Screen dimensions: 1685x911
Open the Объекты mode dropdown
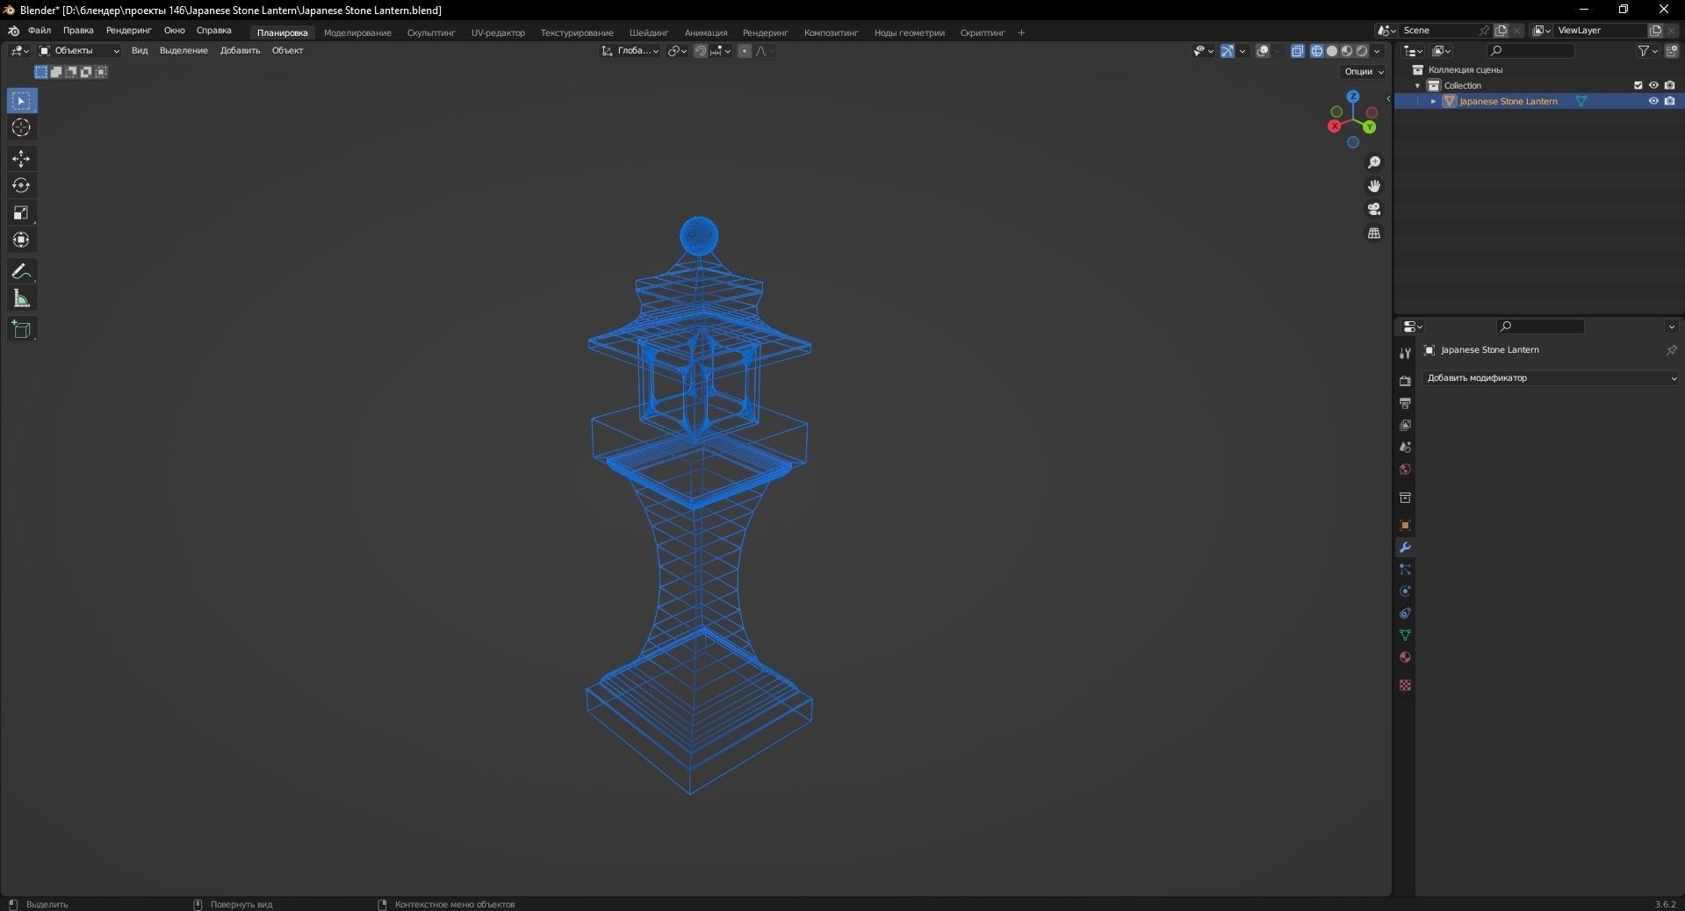point(79,51)
